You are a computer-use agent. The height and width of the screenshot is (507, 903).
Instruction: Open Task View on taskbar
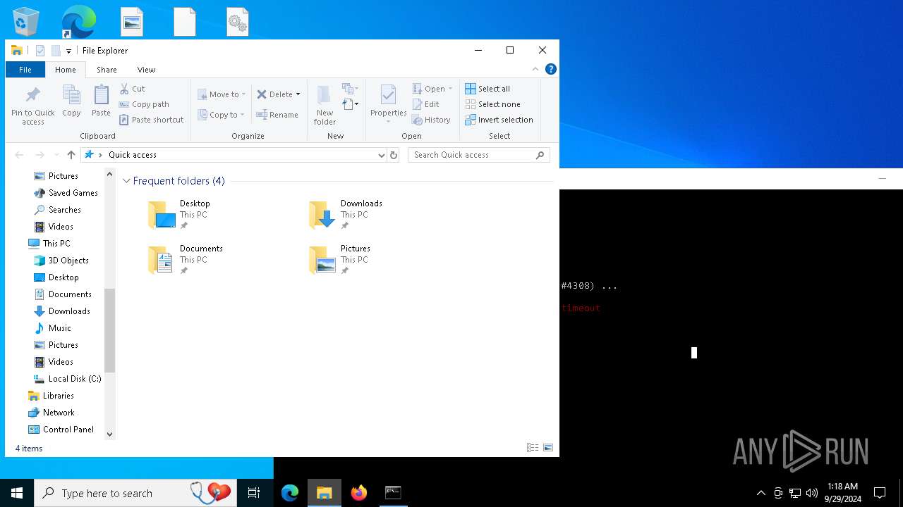click(x=254, y=493)
